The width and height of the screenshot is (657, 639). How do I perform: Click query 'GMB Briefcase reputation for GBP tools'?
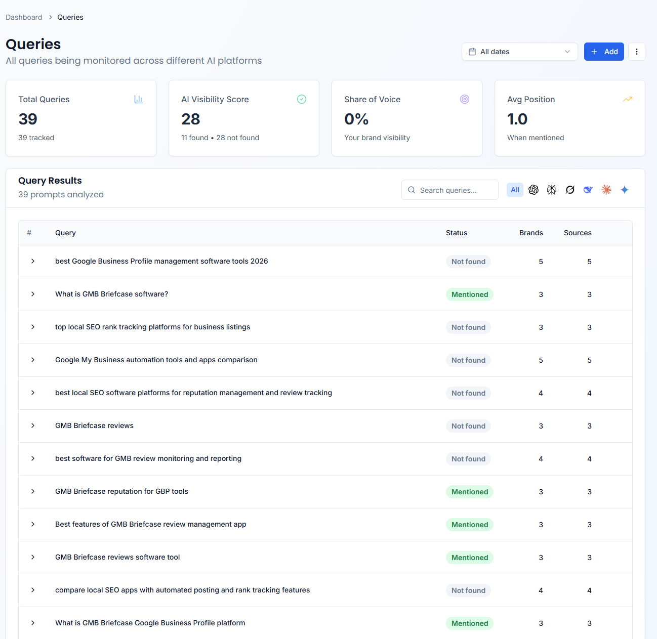[121, 491]
